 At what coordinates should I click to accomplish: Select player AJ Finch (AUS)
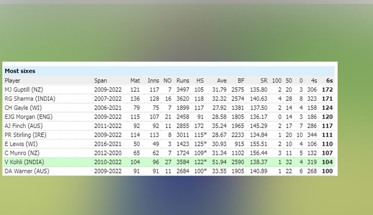(x=23, y=126)
